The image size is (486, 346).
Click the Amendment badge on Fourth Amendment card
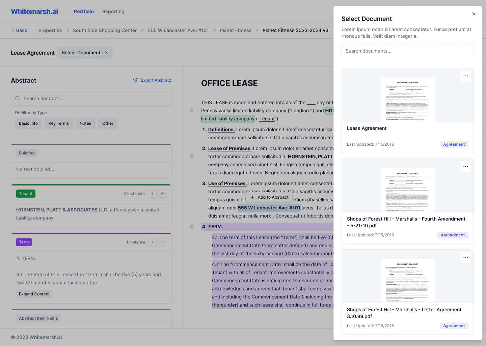[x=453, y=235]
